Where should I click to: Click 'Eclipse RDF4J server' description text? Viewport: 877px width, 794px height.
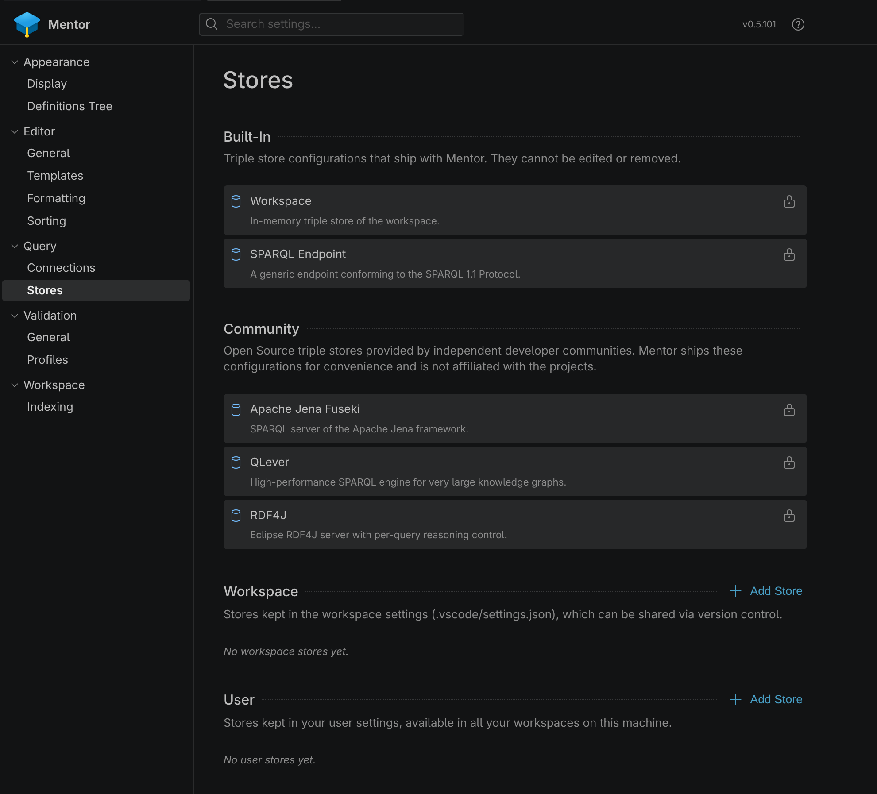379,535
